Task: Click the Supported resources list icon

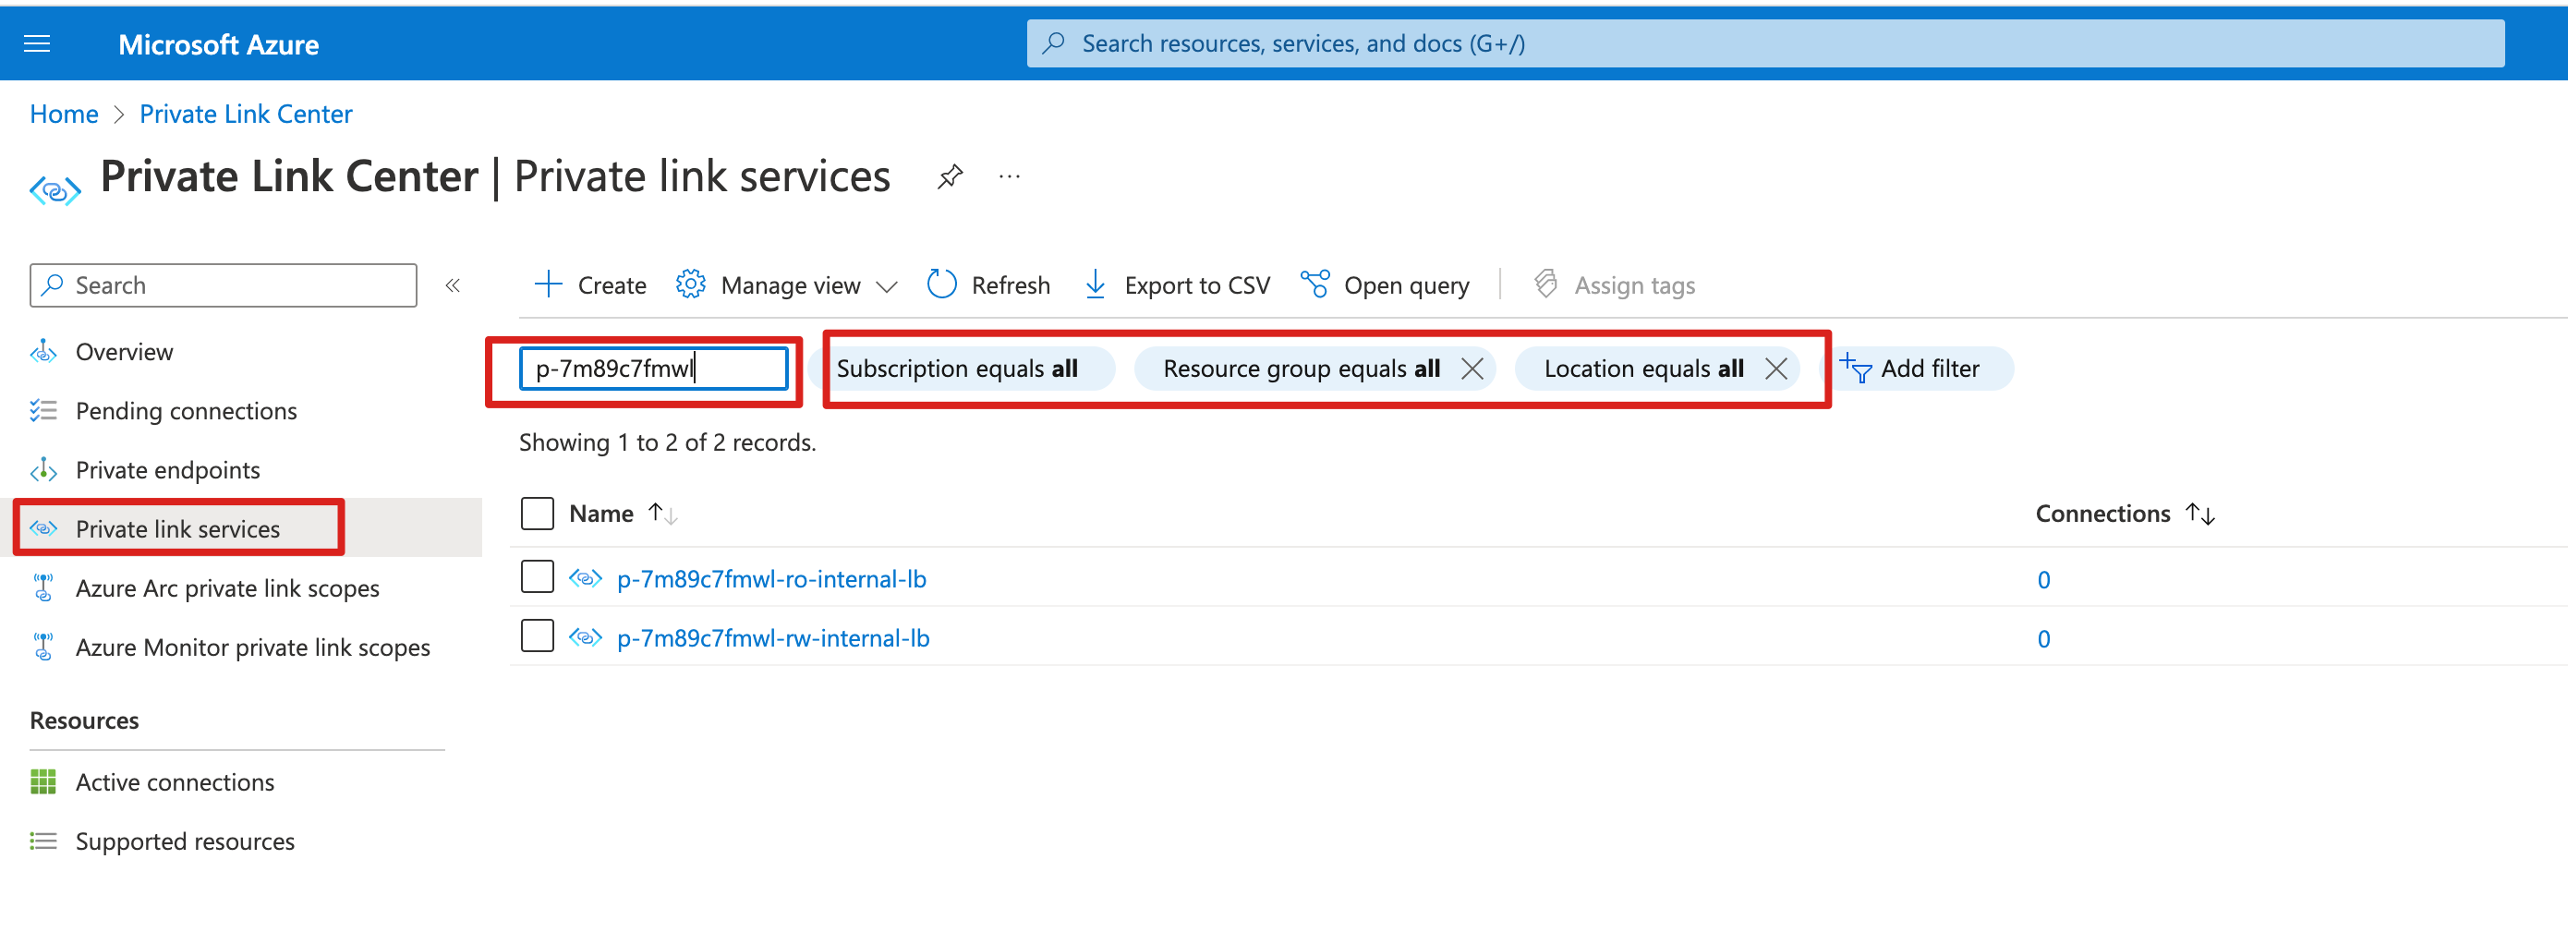Action: [x=43, y=841]
